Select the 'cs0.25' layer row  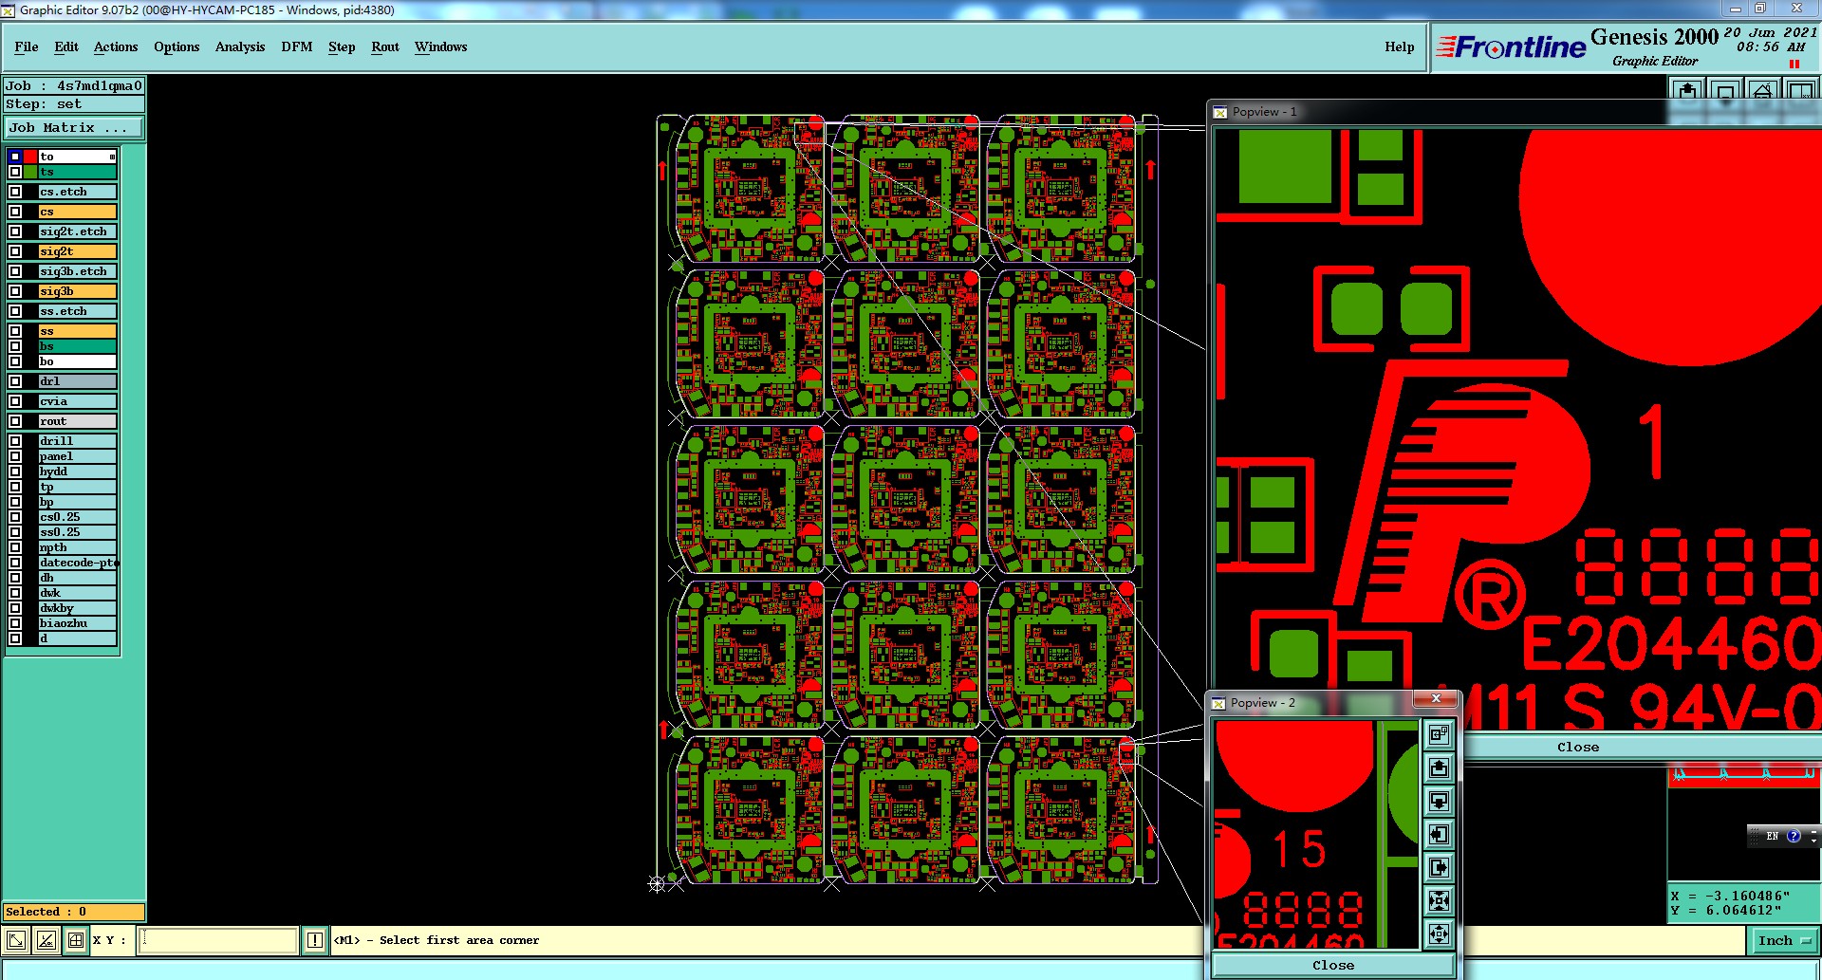[x=78, y=517]
